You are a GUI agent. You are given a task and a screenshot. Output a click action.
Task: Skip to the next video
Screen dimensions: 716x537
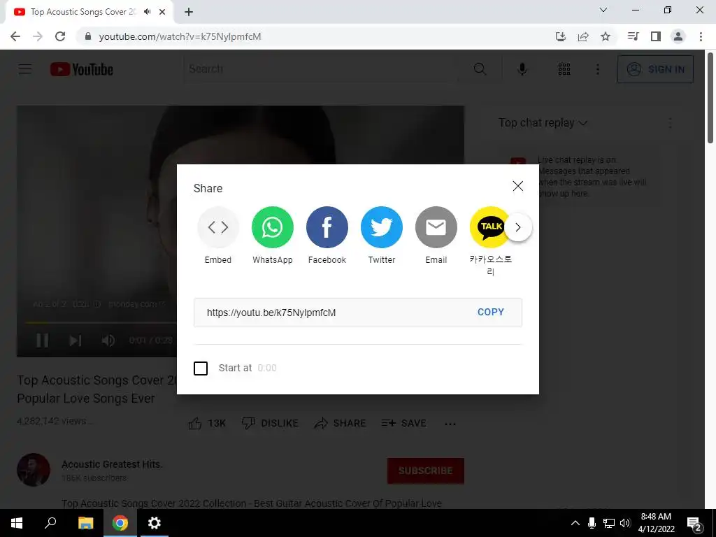click(x=76, y=341)
